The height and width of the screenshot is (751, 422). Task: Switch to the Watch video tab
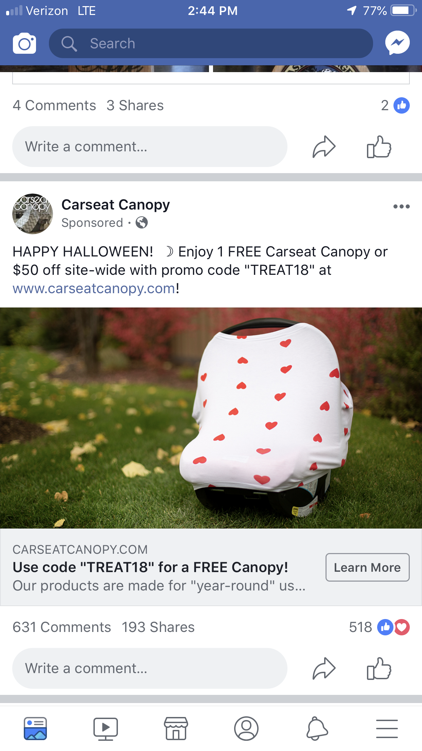tap(106, 729)
